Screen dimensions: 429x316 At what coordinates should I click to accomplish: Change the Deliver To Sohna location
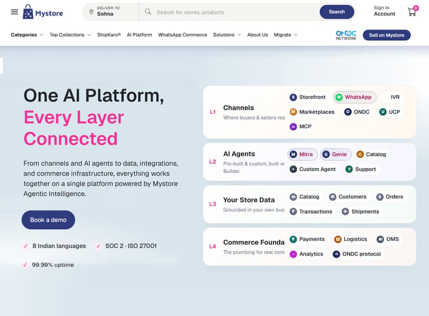(111, 12)
